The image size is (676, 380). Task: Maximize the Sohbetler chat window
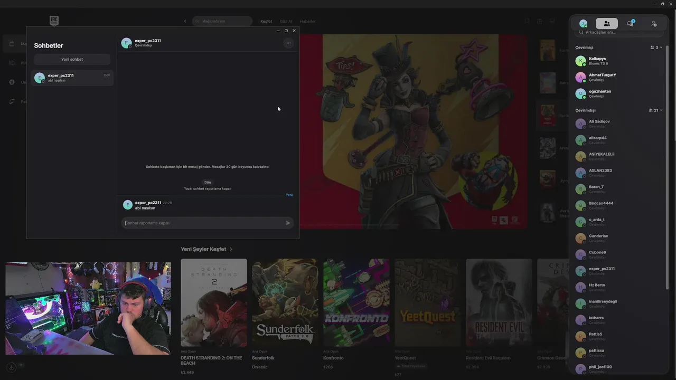[x=286, y=31]
